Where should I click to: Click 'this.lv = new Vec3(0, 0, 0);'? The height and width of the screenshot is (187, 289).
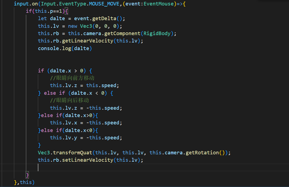coord(80,26)
